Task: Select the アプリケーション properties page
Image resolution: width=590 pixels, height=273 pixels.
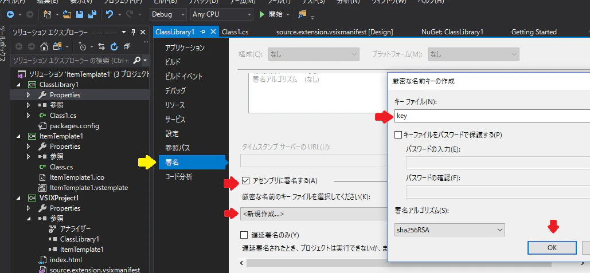Action: point(185,48)
